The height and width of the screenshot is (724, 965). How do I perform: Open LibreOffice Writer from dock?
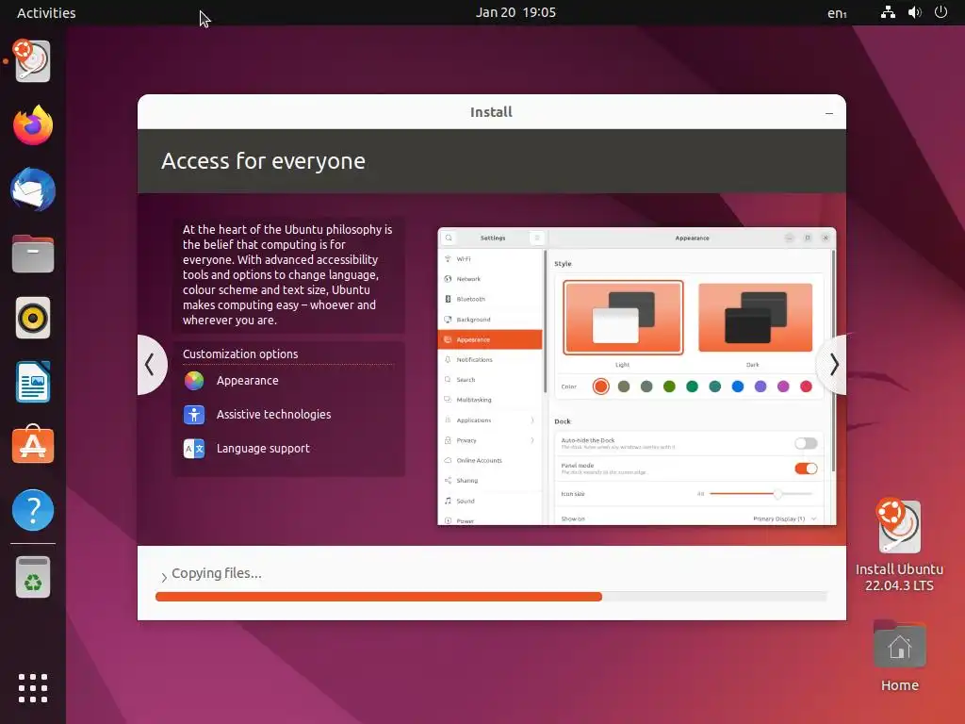point(33,382)
